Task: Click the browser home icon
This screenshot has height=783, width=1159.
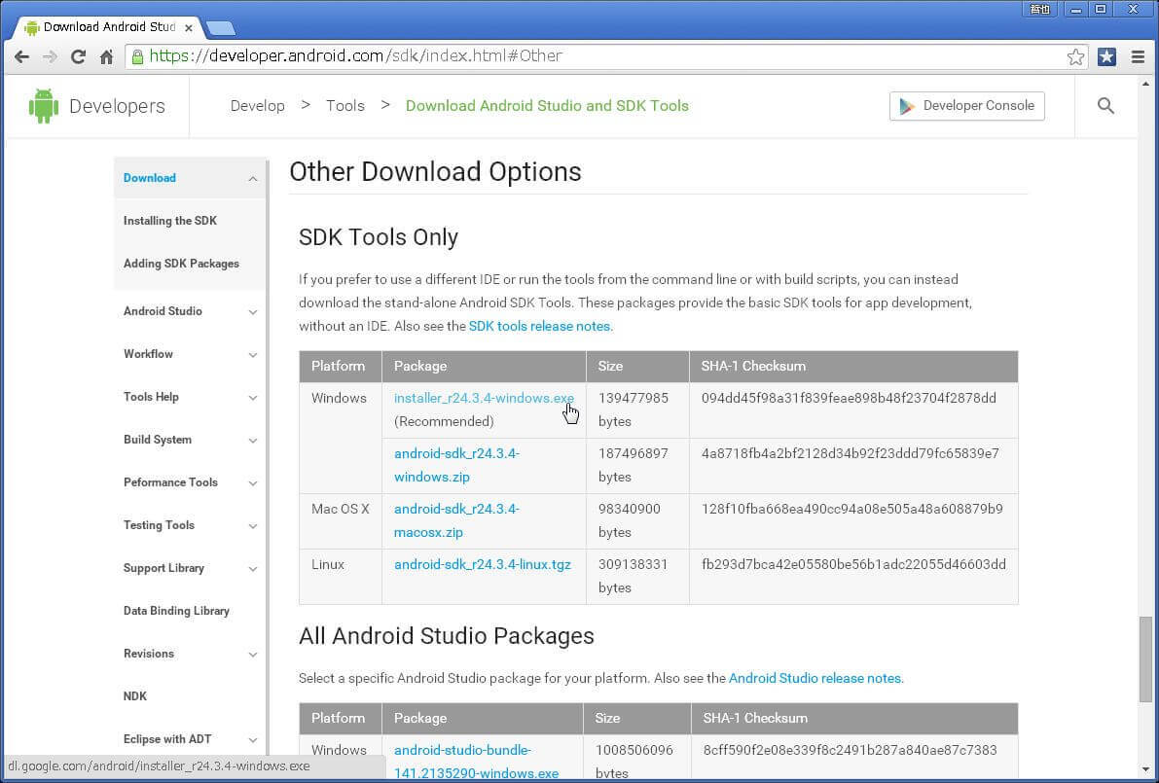Action: tap(107, 57)
